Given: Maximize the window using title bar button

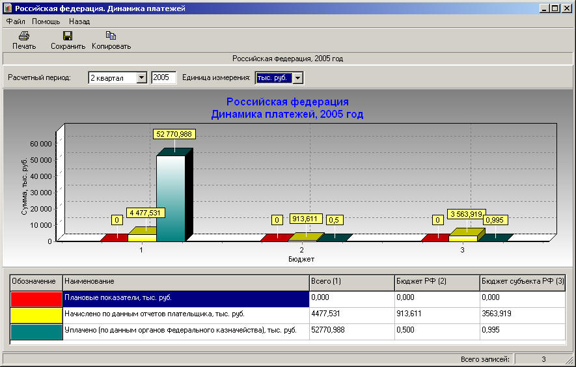Looking at the screenshot, I should click(x=555, y=9).
